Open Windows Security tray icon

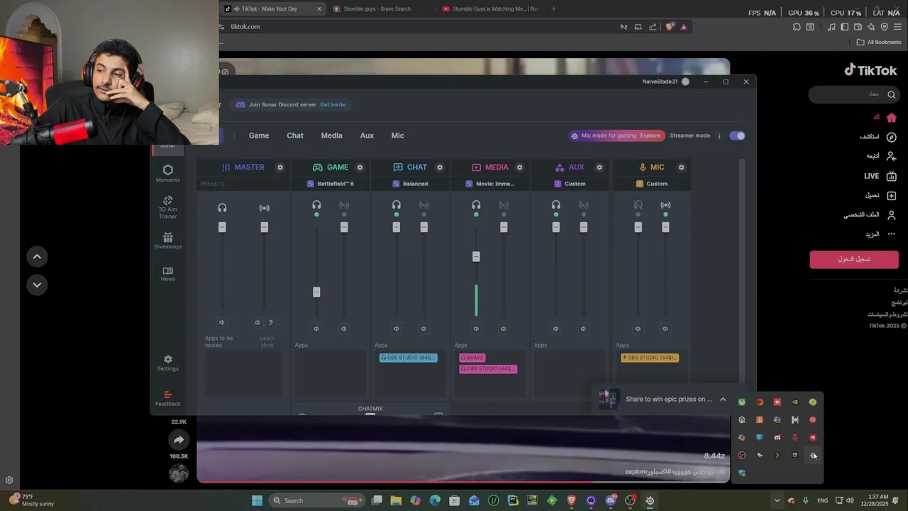click(741, 473)
